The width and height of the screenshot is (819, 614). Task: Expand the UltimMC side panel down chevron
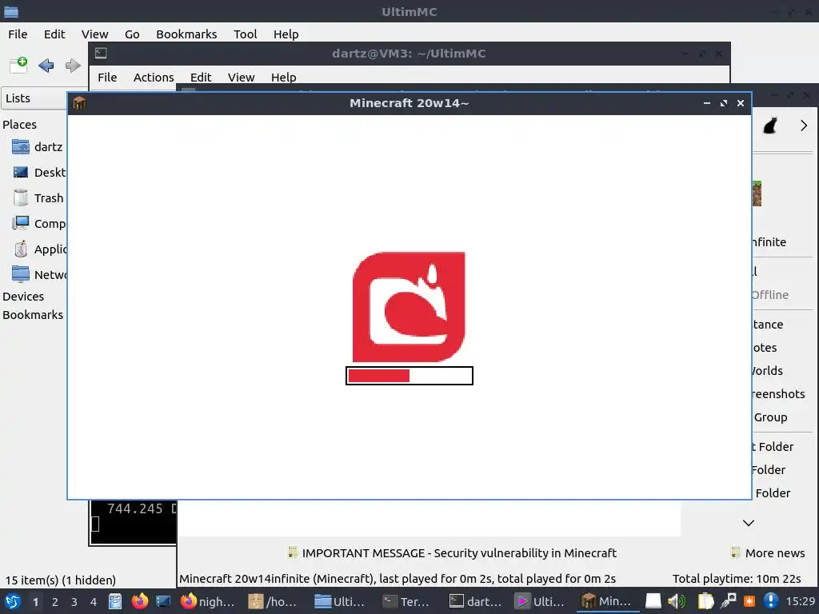(x=749, y=523)
